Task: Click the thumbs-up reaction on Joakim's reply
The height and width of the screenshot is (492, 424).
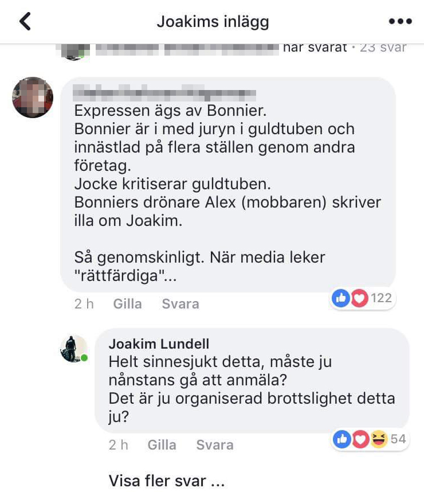Action: [342, 439]
